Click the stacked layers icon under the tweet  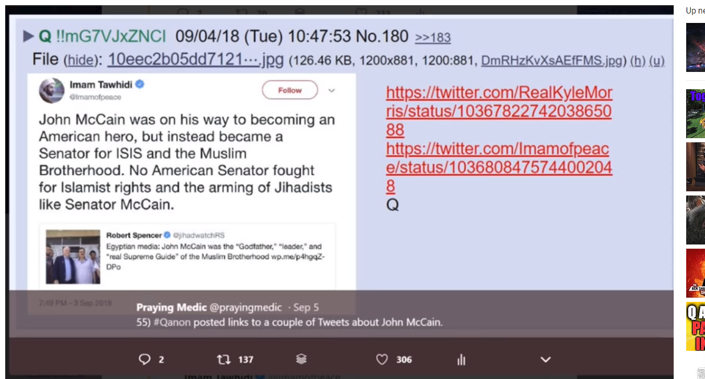(301, 359)
